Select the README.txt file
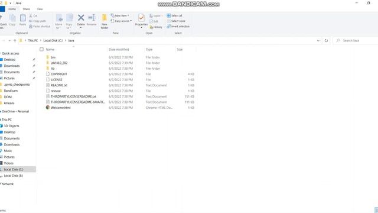 pos(59,85)
